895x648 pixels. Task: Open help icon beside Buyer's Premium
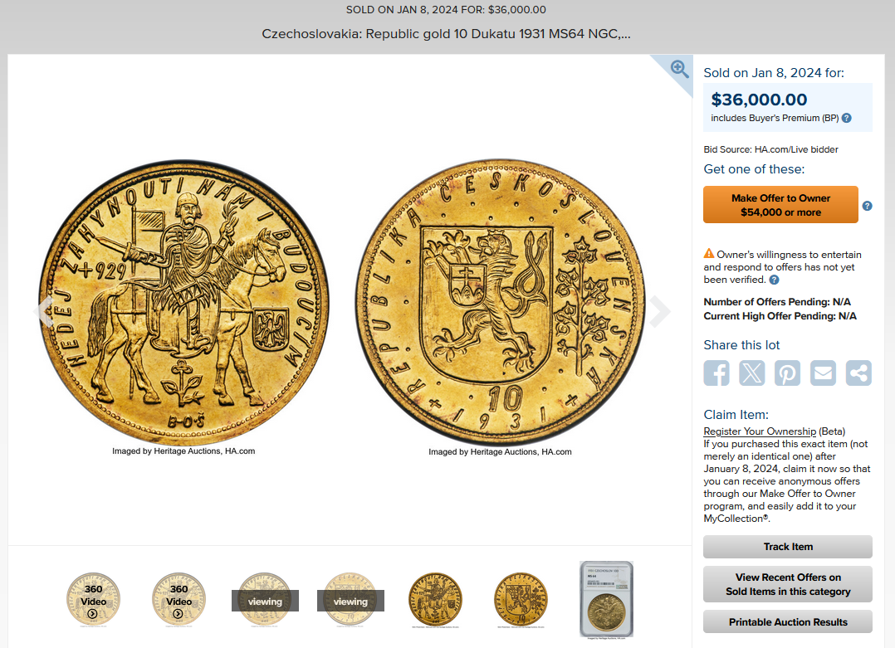coord(847,118)
